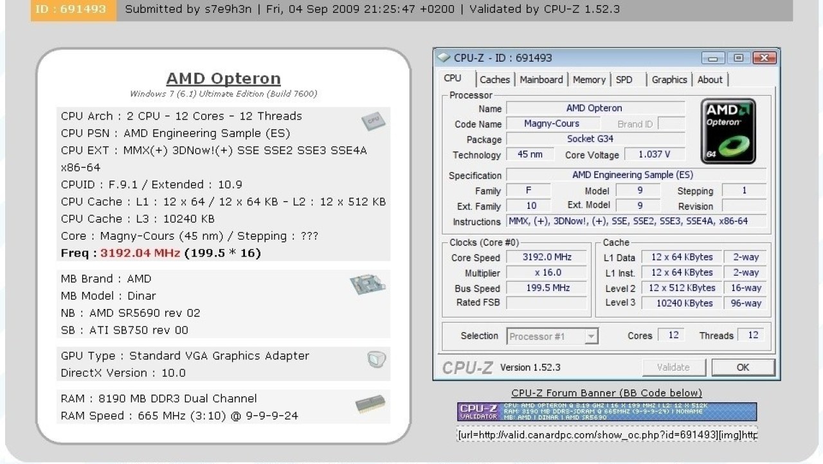823x464 pixels.
Task: Click the empty Revision field
Action: [745, 206]
